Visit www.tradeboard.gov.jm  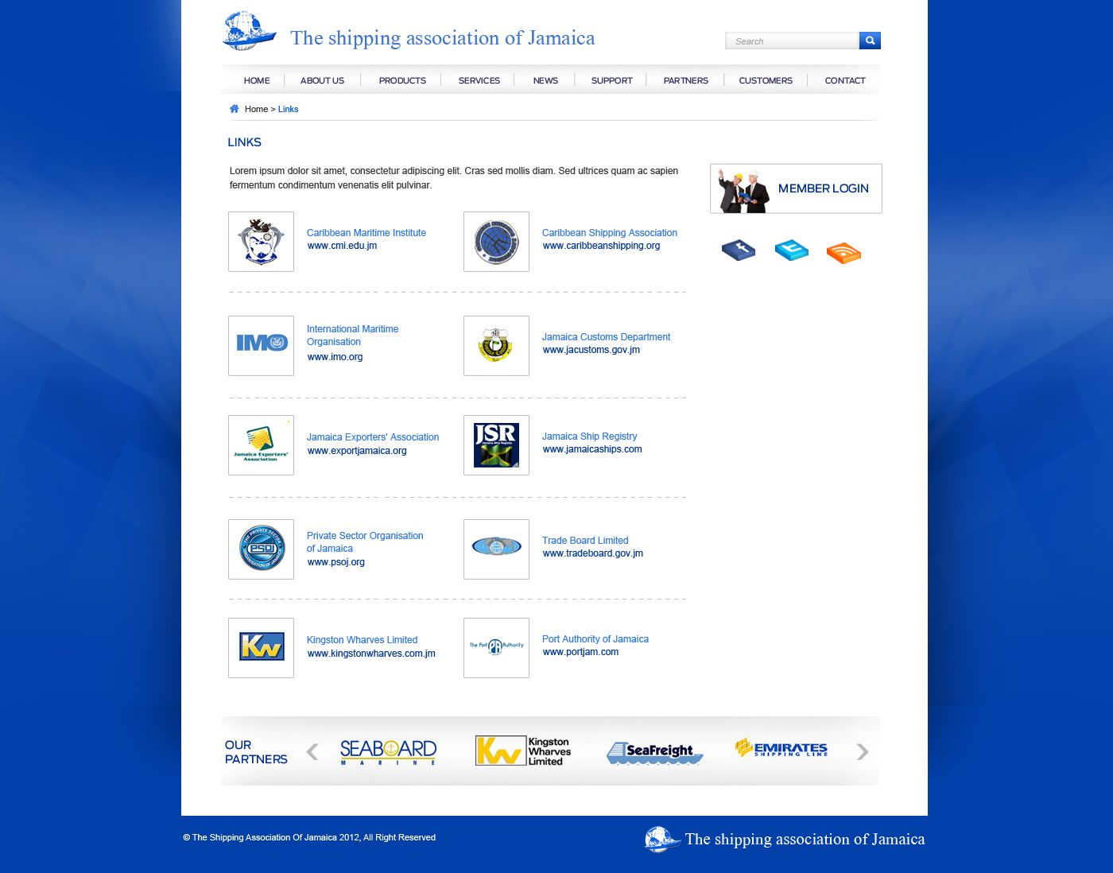click(x=593, y=553)
